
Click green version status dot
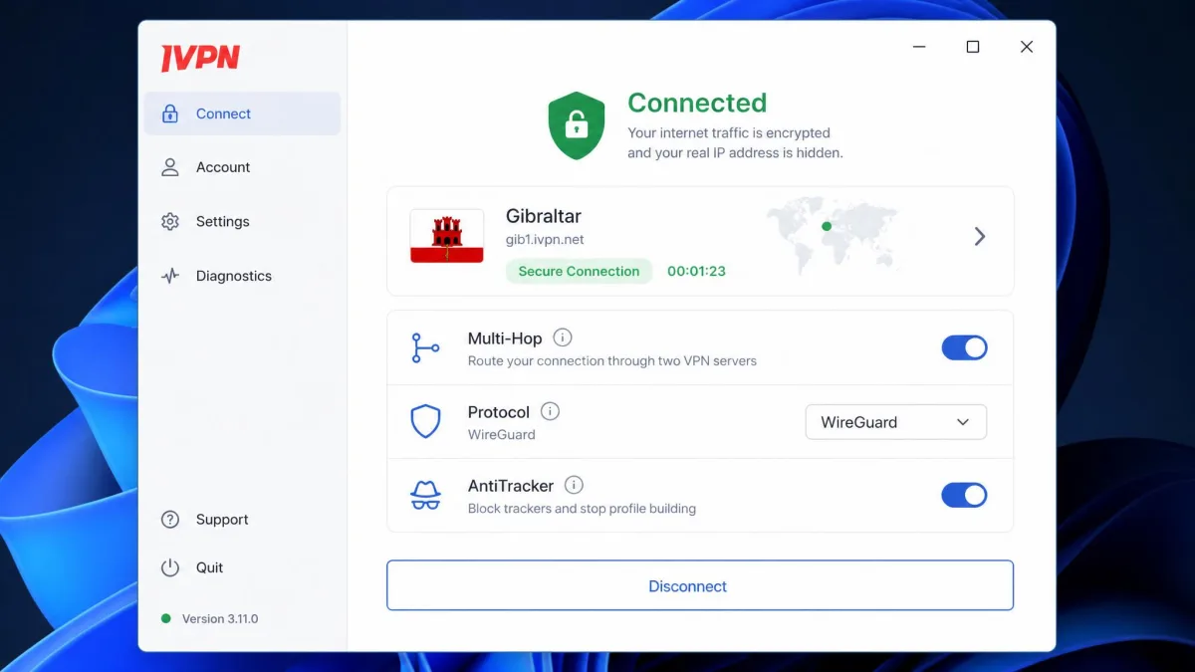click(x=166, y=618)
